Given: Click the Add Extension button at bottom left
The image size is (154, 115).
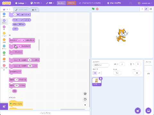Looking at the screenshot, I should coord(4,106).
